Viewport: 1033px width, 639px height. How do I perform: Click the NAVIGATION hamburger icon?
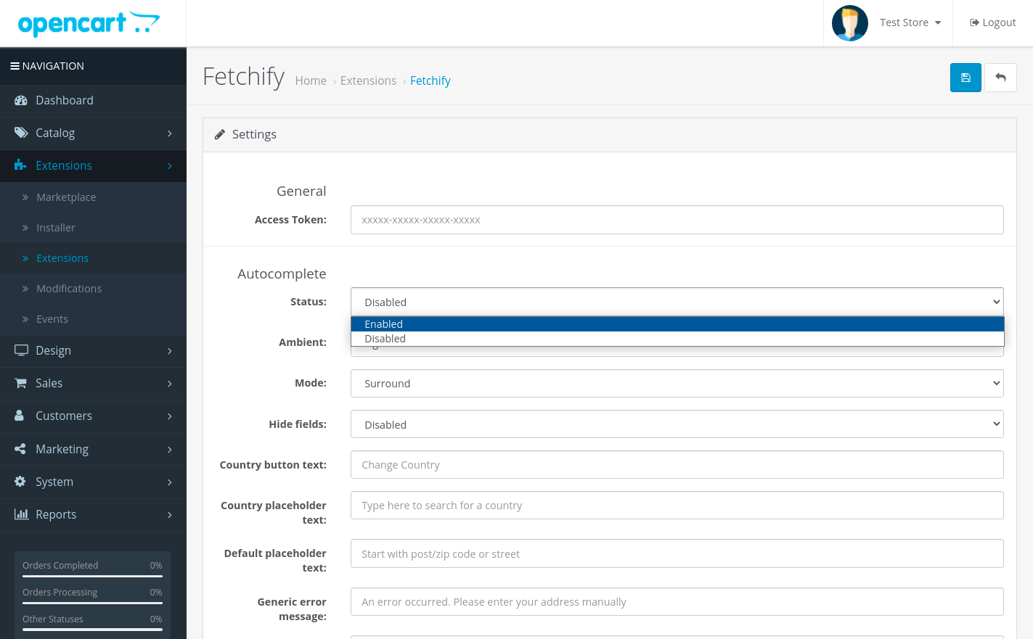15,66
